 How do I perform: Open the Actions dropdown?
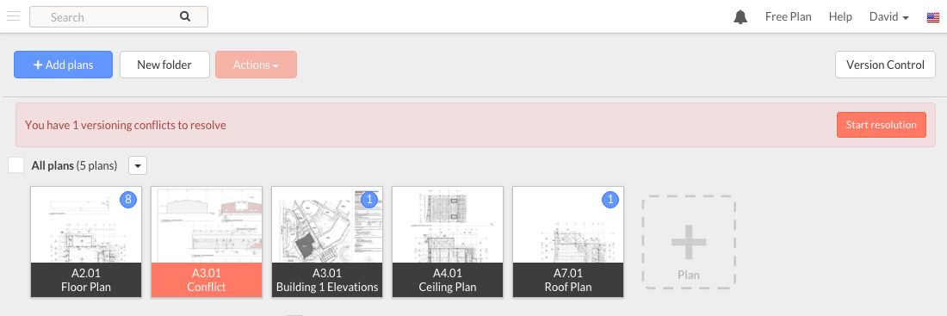256,65
